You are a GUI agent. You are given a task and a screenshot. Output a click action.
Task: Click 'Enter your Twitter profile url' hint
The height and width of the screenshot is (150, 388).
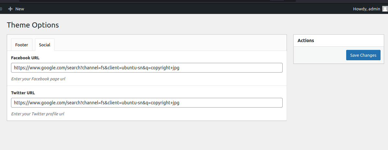pos(38,114)
